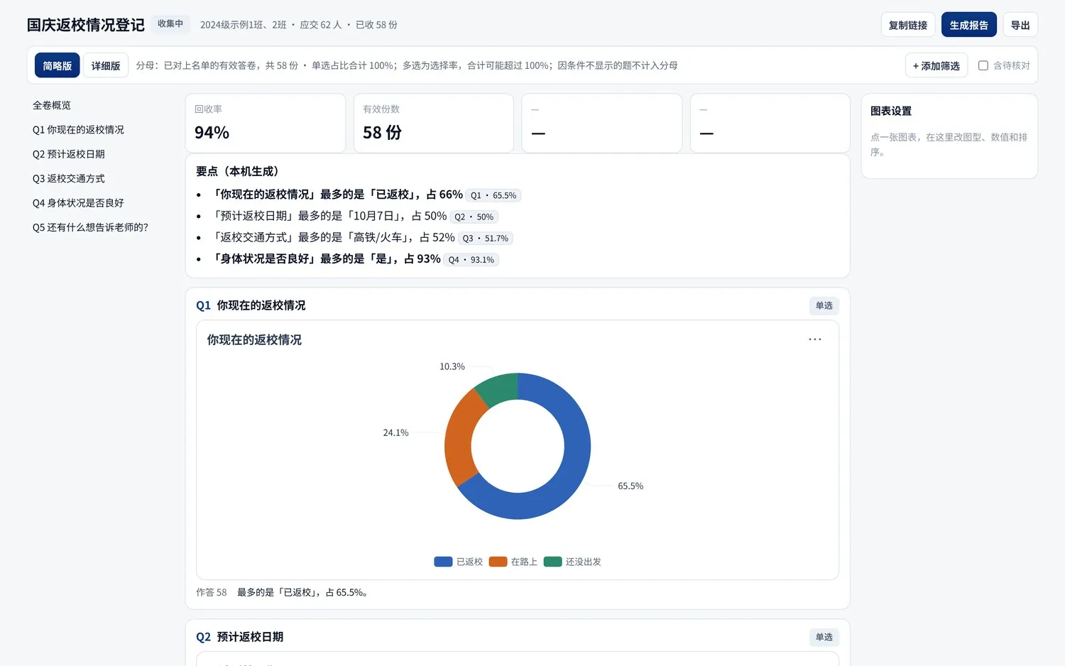Click the Q2 预计返校日期 card heading
The width and height of the screenshot is (1065, 666).
click(x=240, y=637)
